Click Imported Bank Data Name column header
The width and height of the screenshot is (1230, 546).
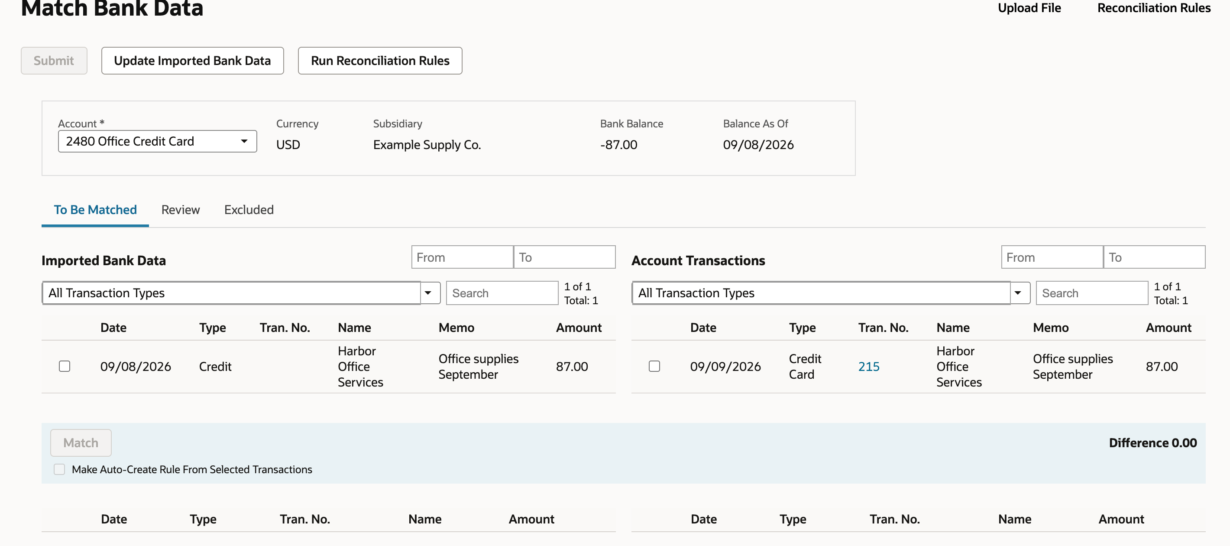click(354, 328)
